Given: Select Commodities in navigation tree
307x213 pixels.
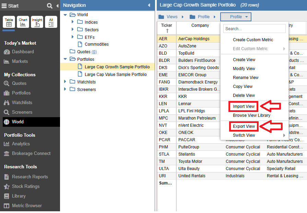Looking at the screenshot, I should (96, 45).
